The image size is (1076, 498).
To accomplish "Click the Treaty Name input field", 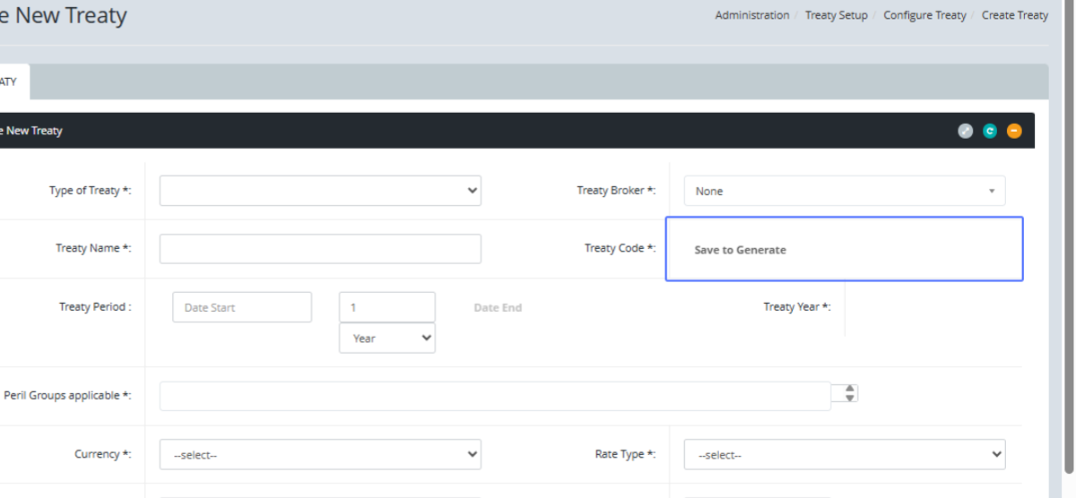I will coord(320,249).
